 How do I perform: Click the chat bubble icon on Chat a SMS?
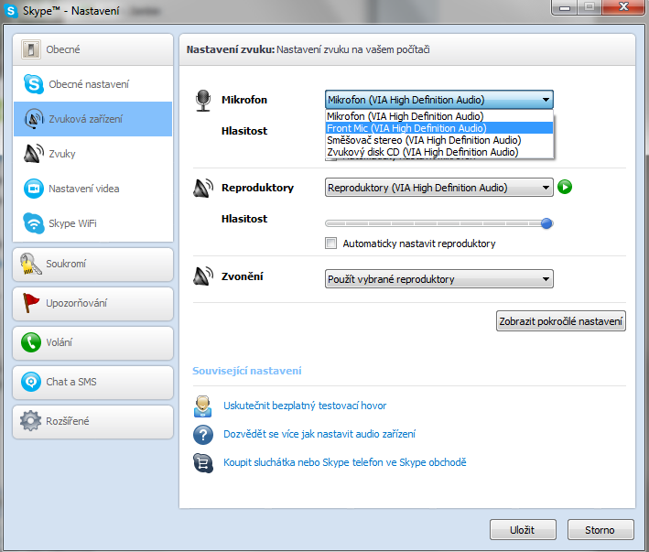[30, 382]
